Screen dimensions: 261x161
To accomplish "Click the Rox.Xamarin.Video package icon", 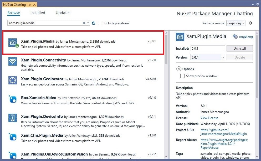I will pyautogui.click(x=13, y=99).
